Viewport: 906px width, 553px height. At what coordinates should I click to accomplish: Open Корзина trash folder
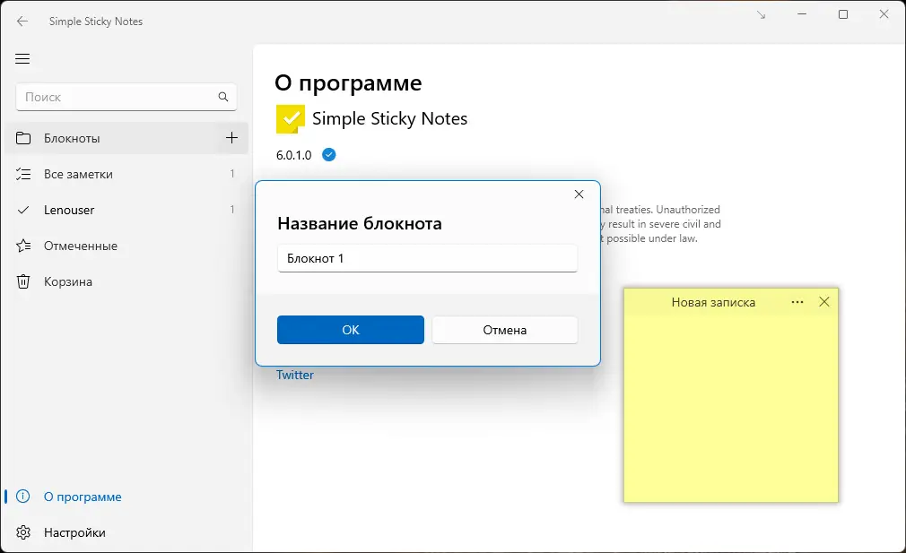point(126,281)
